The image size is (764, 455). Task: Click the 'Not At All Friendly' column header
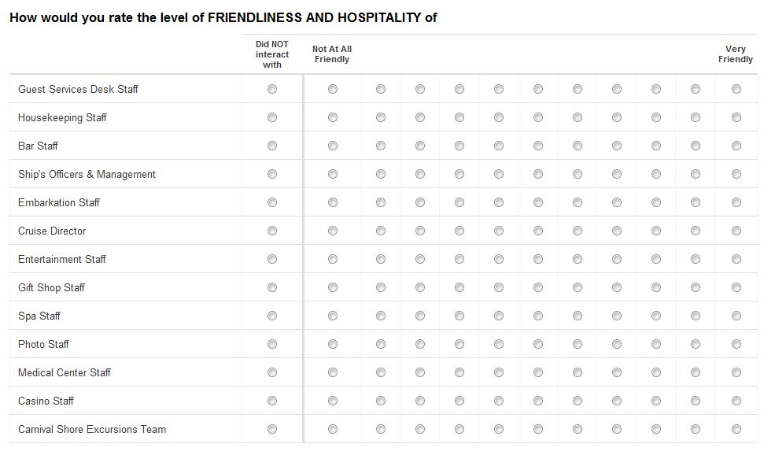pos(332,54)
